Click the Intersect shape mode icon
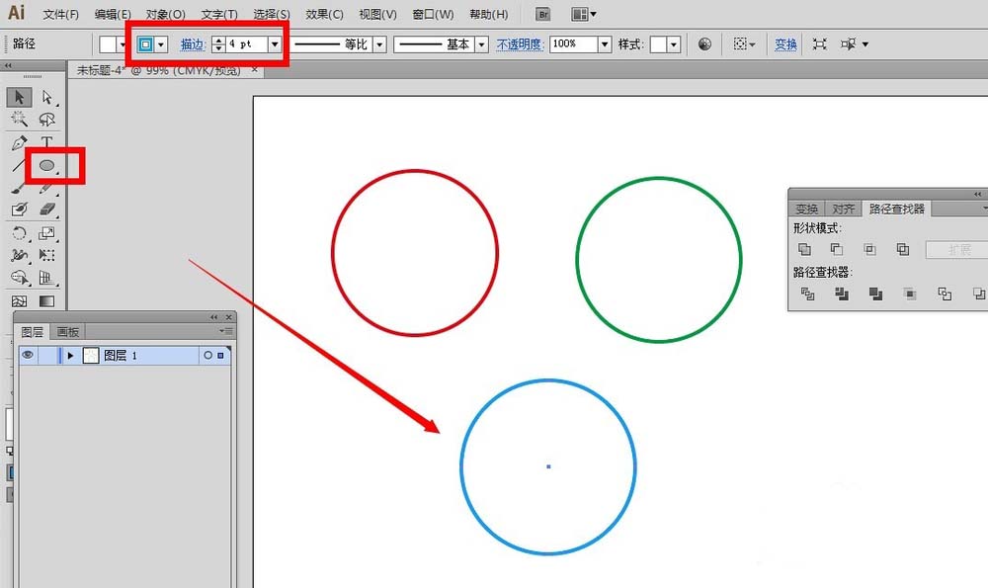The image size is (988, 588). point(869,250)
